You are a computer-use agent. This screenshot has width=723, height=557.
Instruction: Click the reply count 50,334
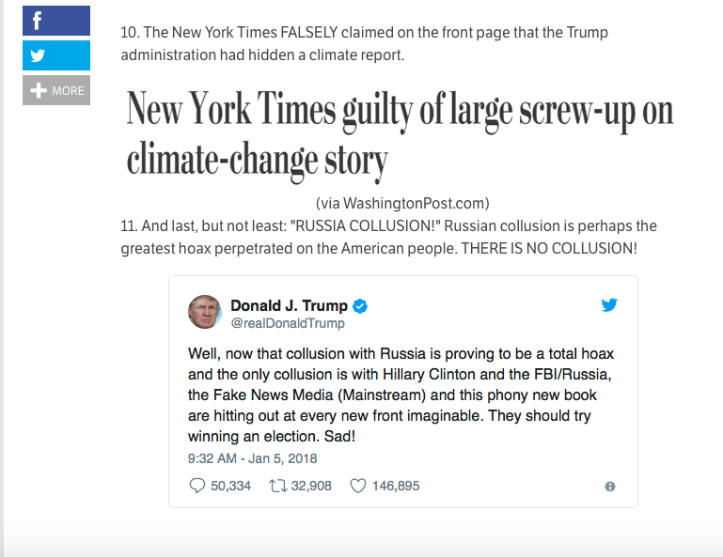coord(231,486)
